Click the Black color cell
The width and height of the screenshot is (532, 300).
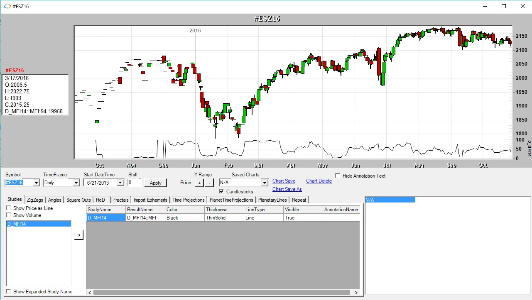184,218
